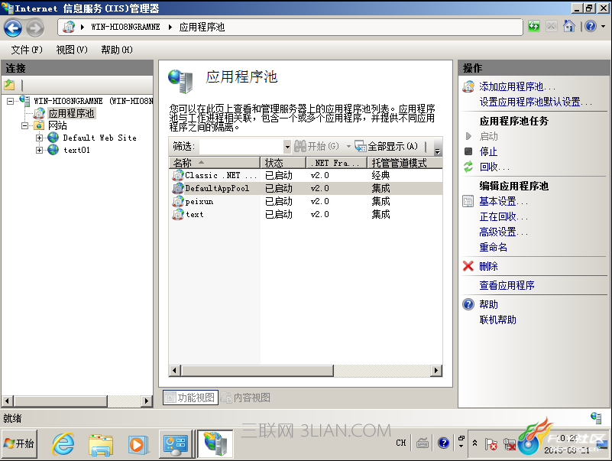Image resolution: width=612 pixels, height=461 pixels.
Task: Click 全部显示(A) show all button
Action: pos(387,147)
